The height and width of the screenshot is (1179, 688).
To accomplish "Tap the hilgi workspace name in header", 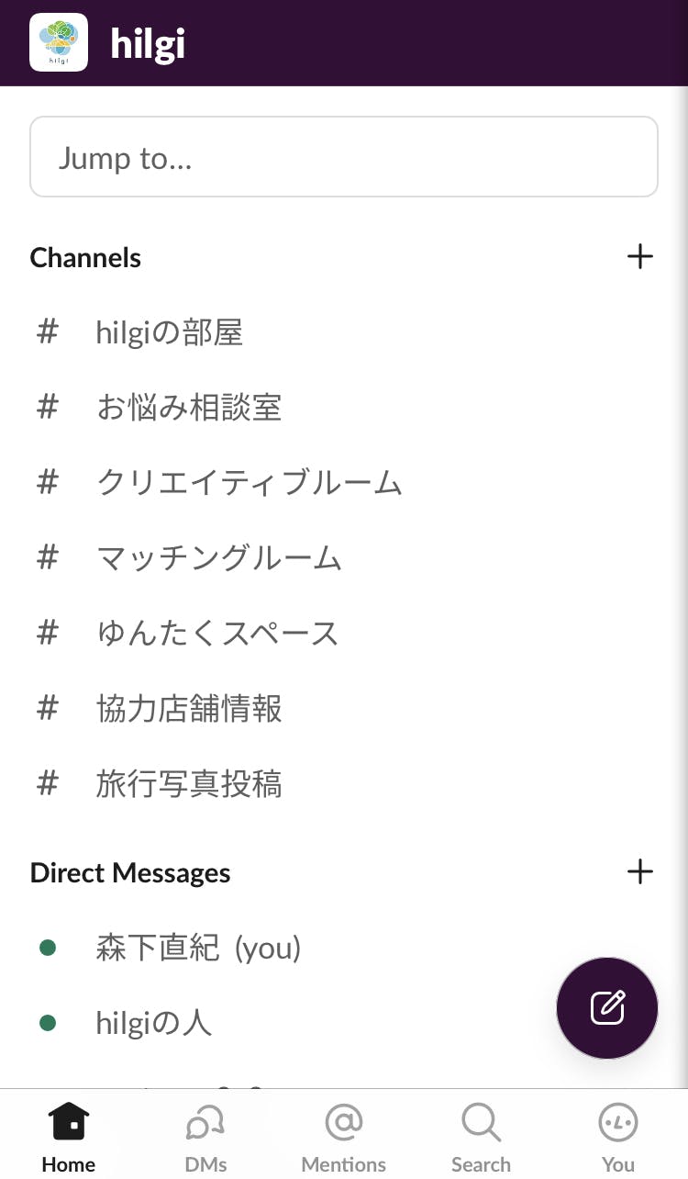I will (148, 43).
